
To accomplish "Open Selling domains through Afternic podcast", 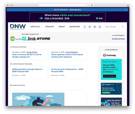I will (28, 70).
